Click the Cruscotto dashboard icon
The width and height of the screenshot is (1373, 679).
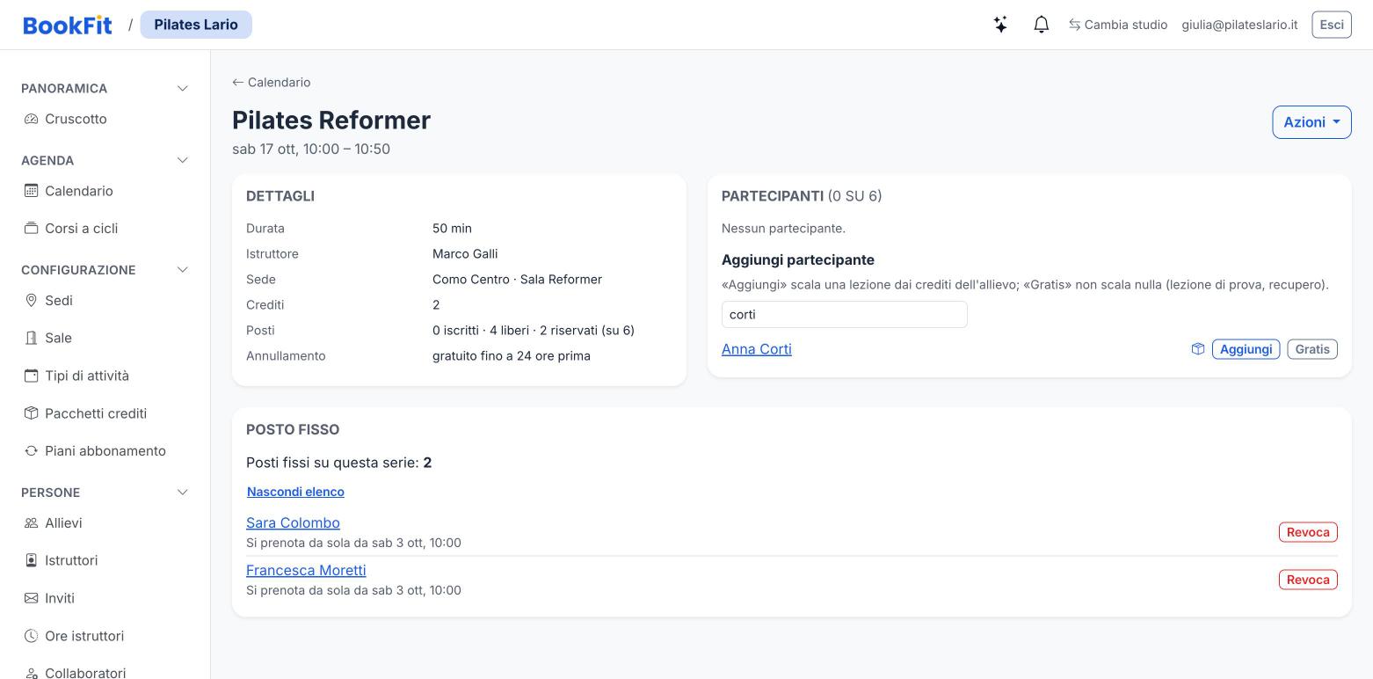(31, 119)
